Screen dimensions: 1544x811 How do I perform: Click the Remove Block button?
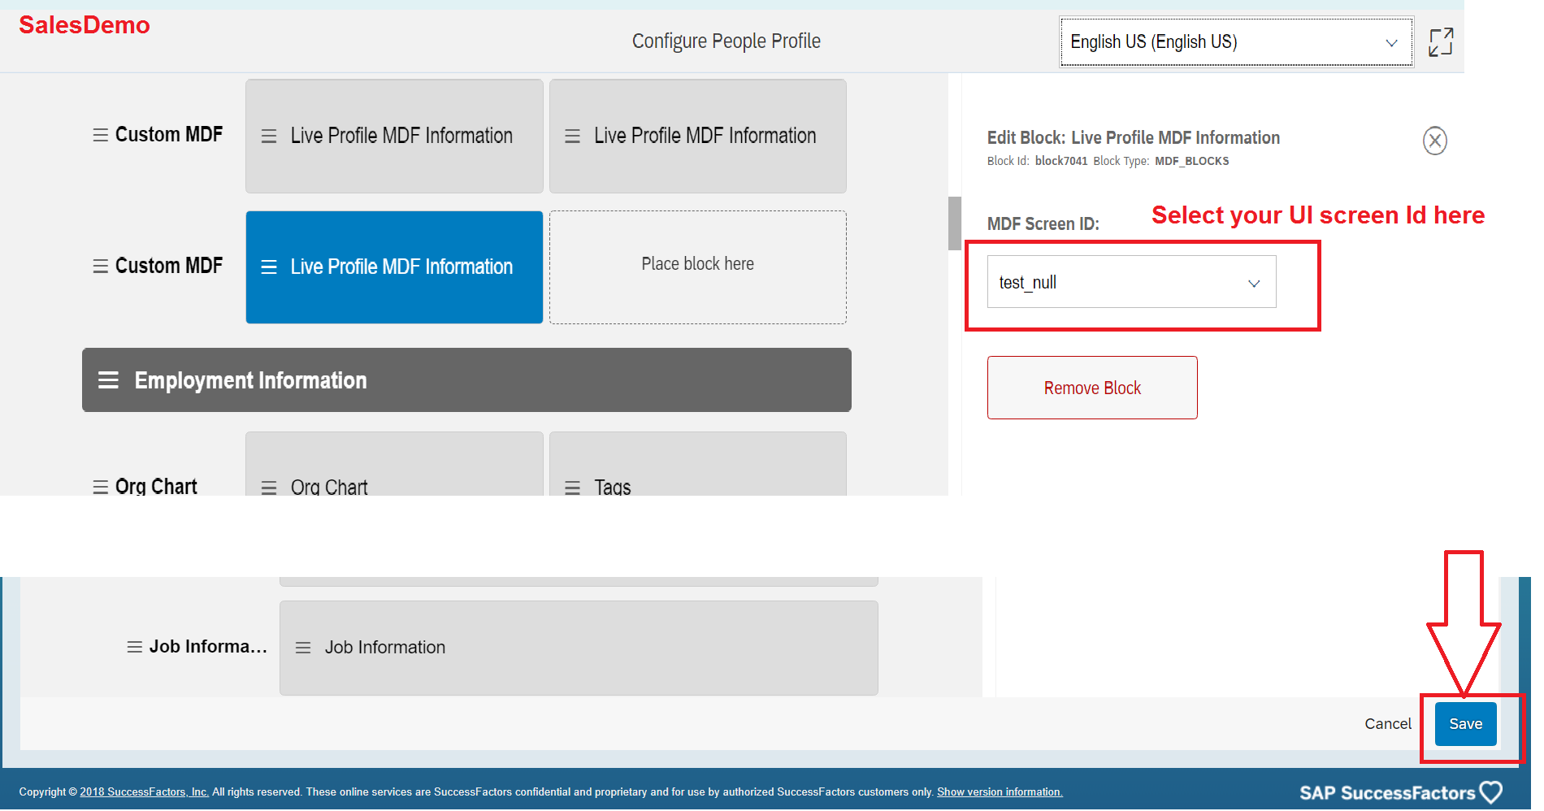pos(1092,388)
